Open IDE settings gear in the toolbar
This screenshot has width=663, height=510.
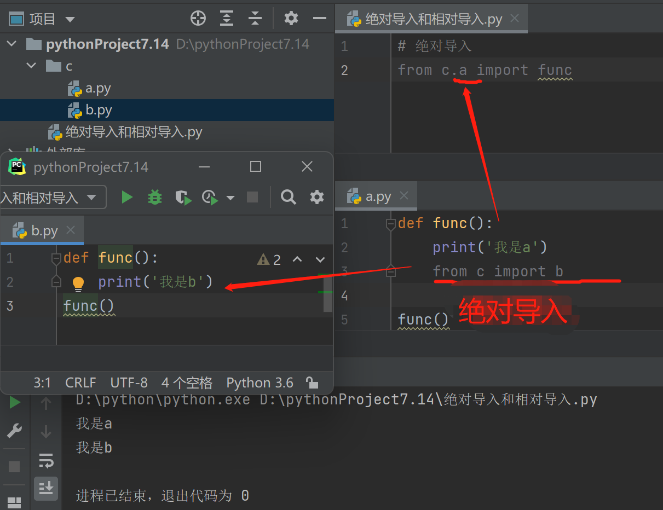(x=317, y=197)
